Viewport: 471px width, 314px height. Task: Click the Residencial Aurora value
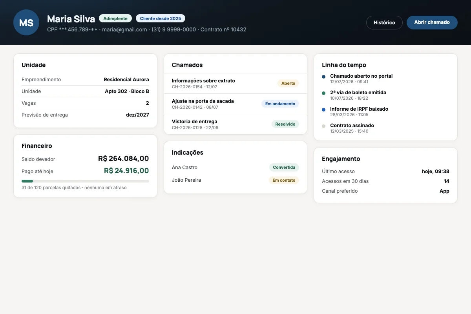coord(126,79)
